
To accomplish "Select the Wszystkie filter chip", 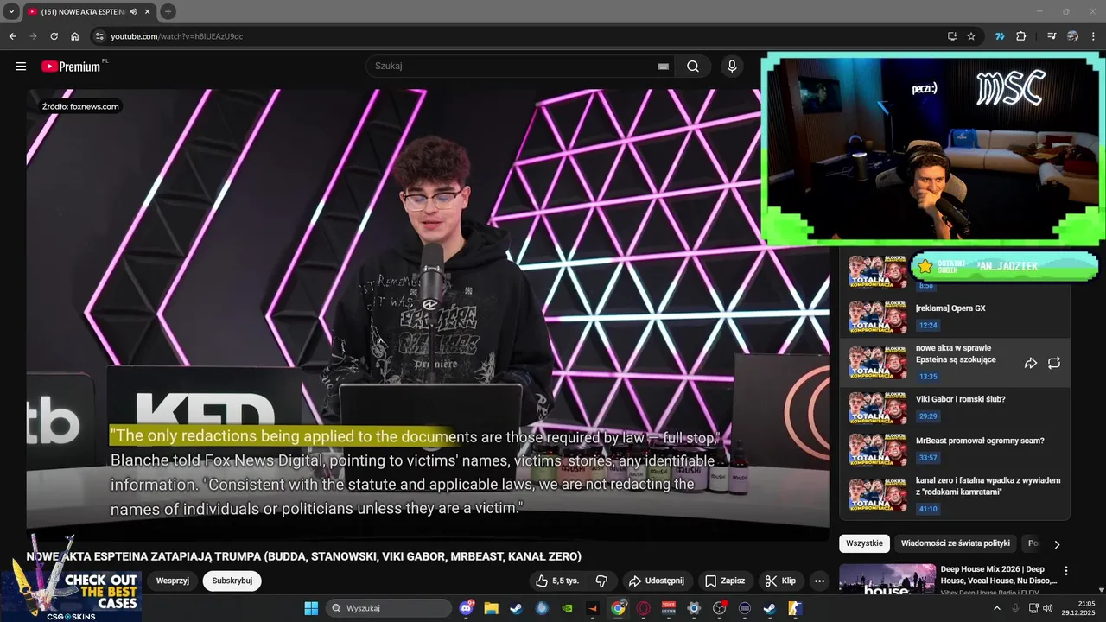I will point(864,543).
